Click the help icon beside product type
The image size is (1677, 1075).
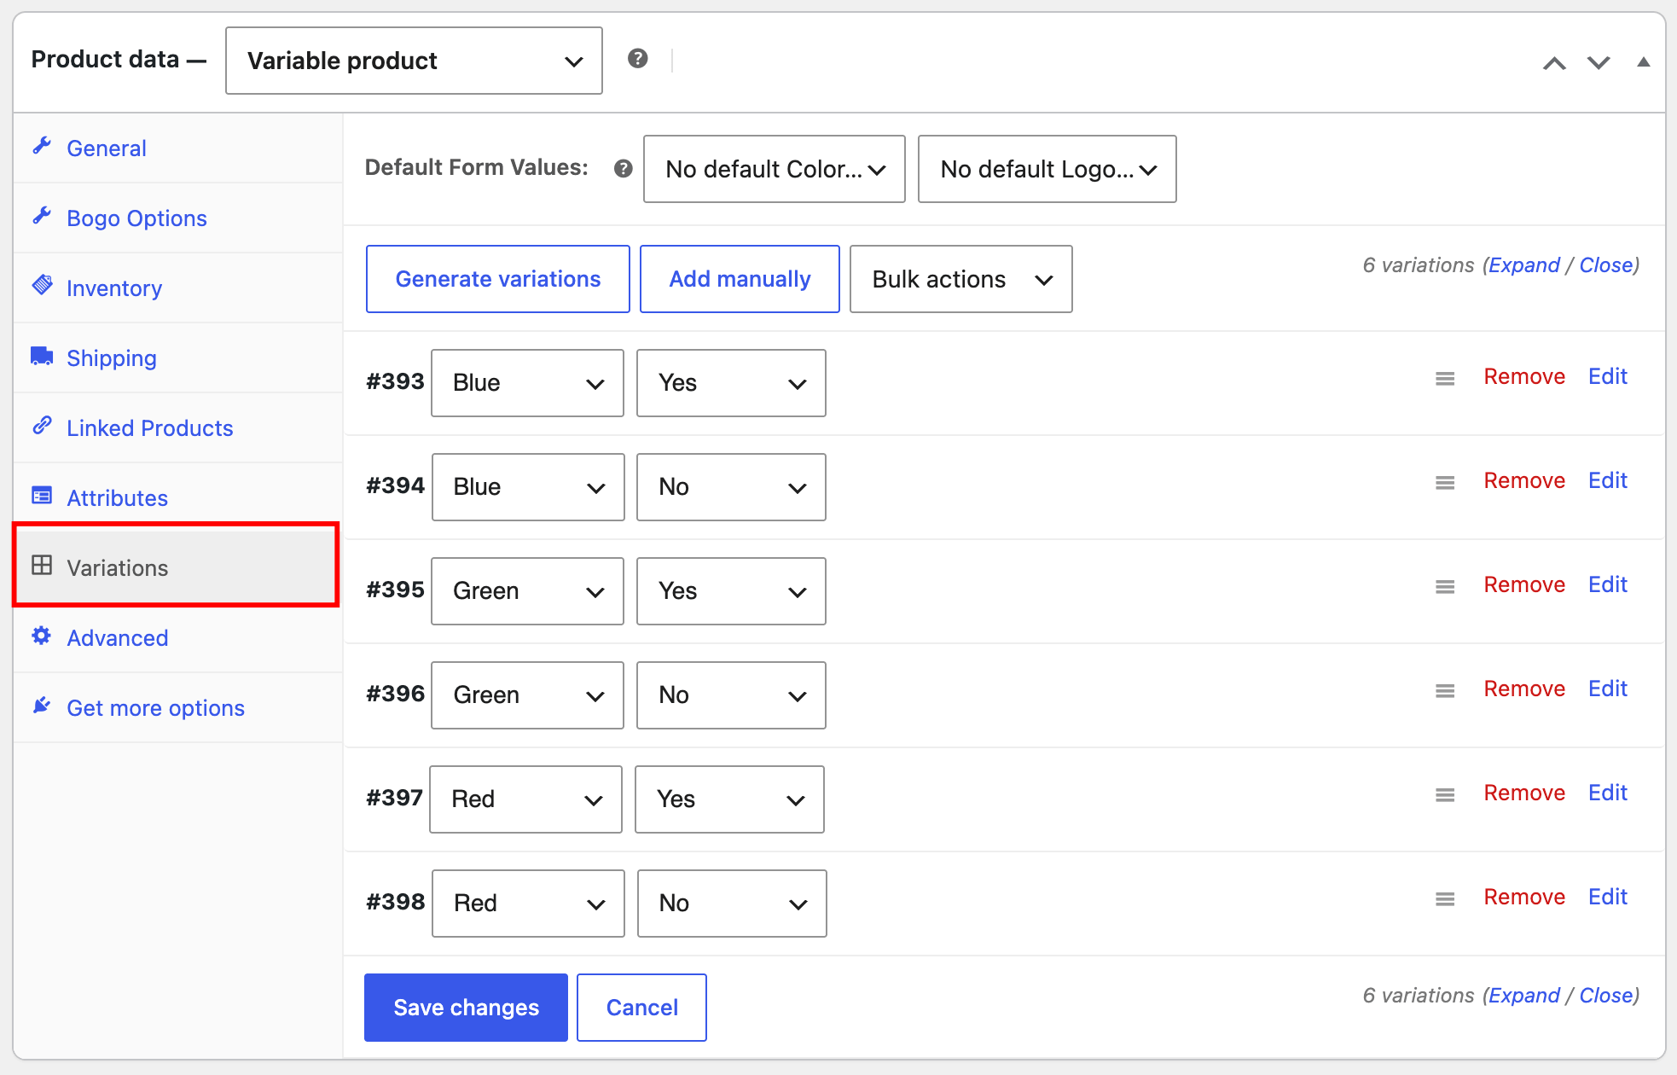637,59
